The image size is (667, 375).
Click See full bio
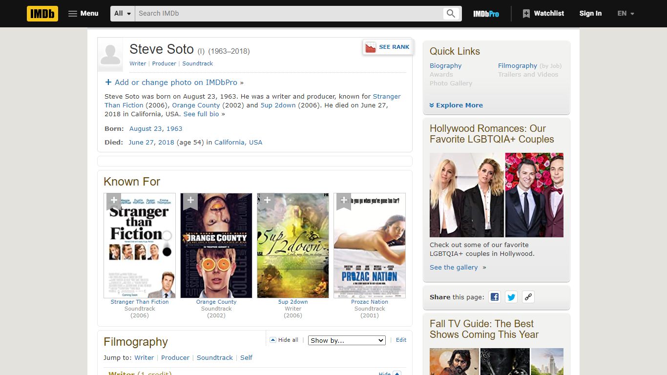tap(201, 114)
